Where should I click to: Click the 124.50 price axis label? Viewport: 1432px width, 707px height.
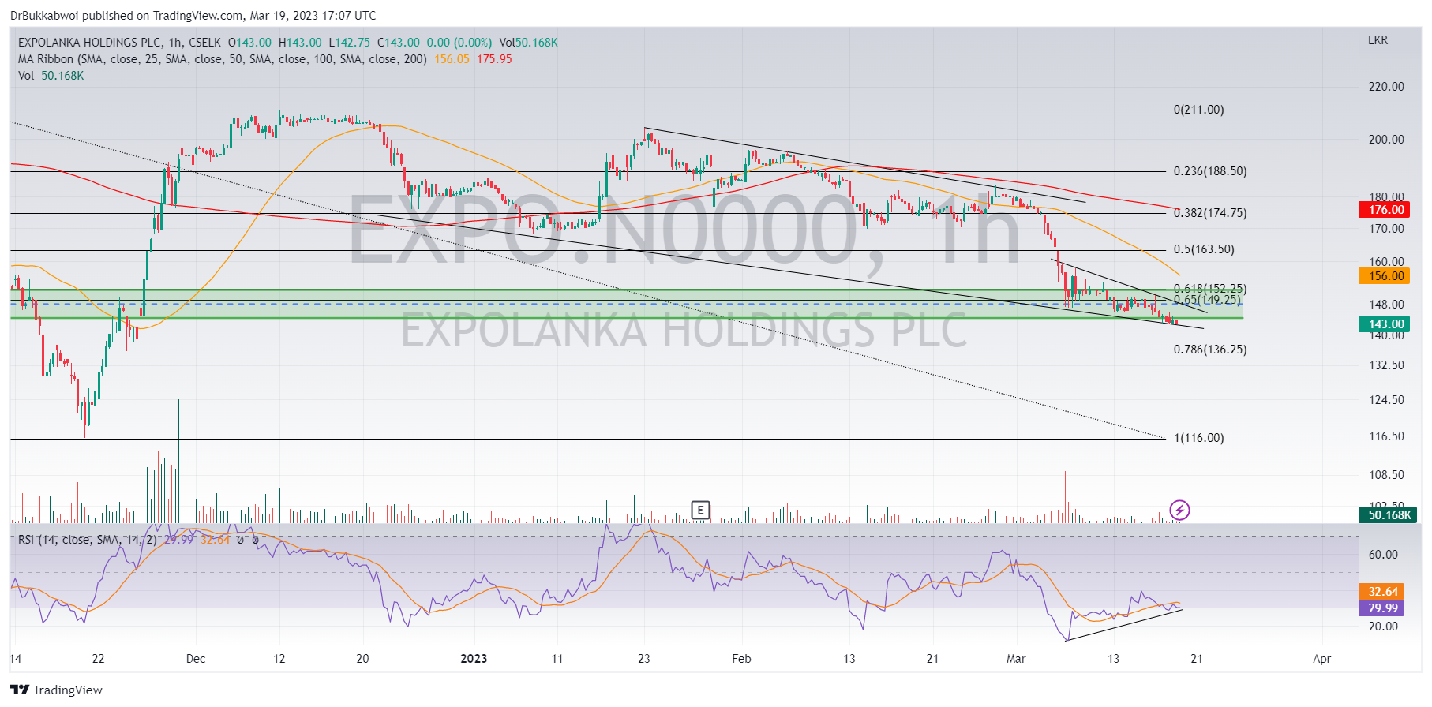click(x=1386, y=400)
